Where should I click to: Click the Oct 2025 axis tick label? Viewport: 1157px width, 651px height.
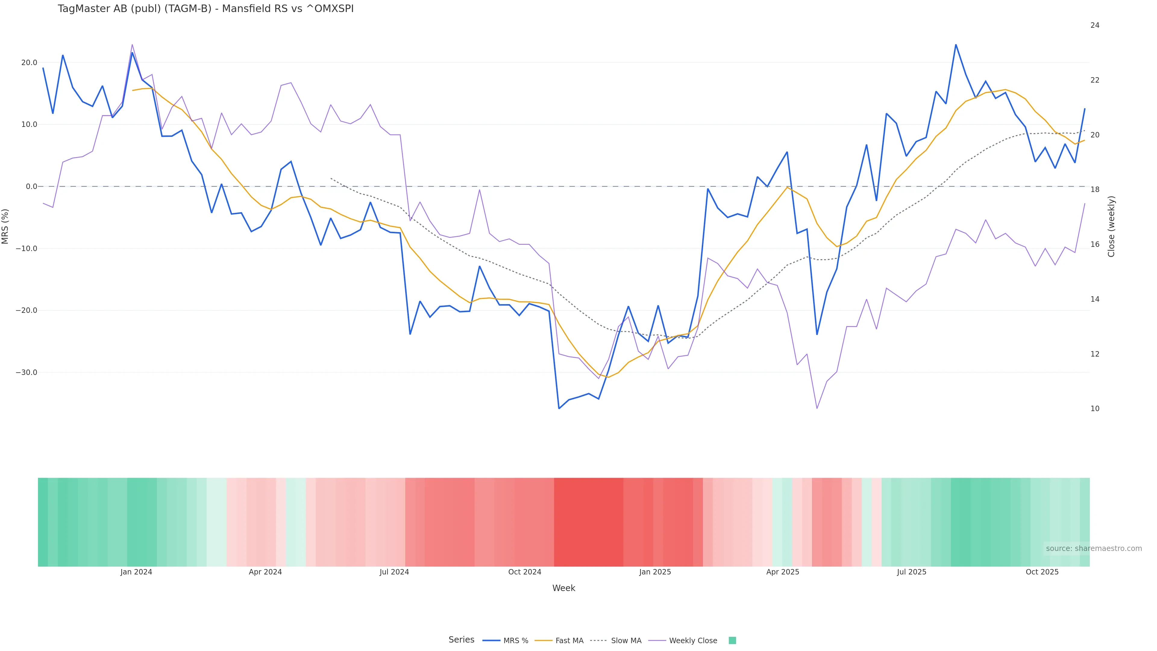click(1042, 572)
